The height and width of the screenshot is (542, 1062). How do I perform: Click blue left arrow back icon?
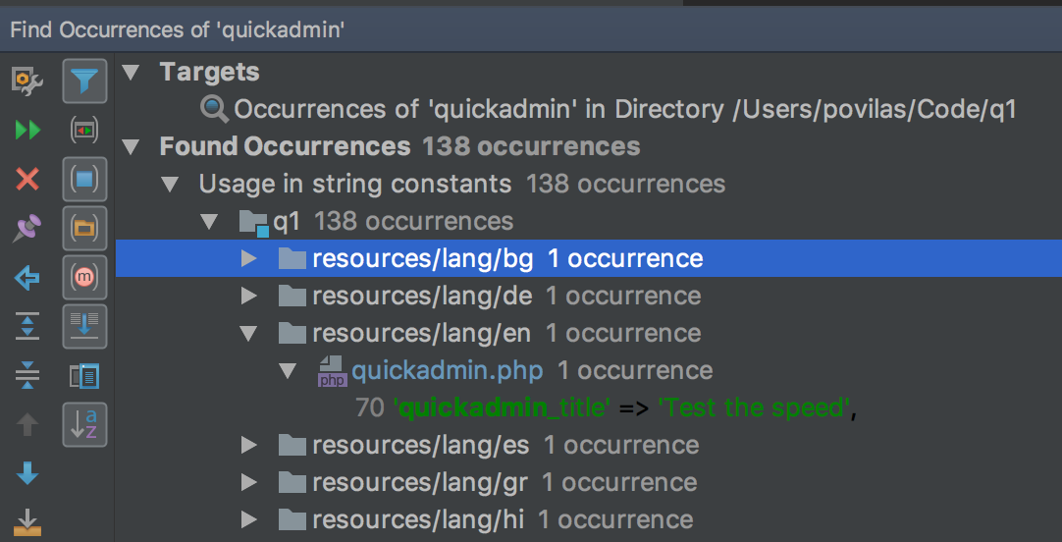(27, 278)
